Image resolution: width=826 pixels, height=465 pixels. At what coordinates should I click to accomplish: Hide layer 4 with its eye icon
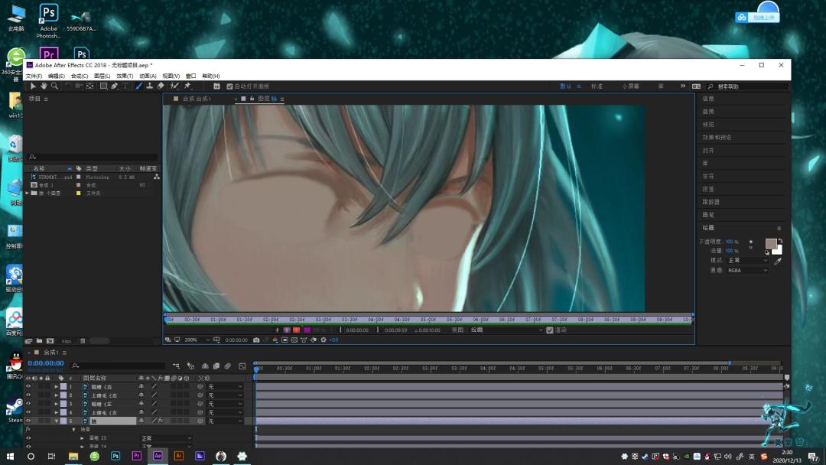pyautogui.click(x=28, y=412)
